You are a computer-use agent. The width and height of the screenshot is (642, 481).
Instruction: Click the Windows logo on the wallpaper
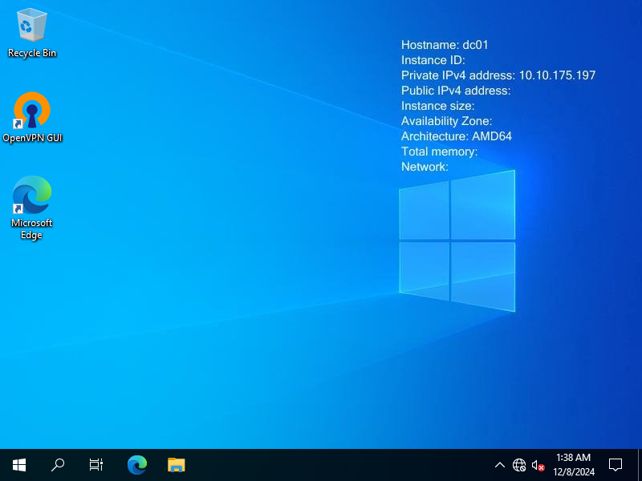[x=457, y=241]
